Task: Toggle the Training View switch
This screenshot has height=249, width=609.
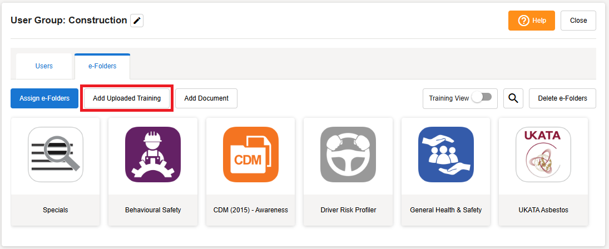Action: coord(482,97)
